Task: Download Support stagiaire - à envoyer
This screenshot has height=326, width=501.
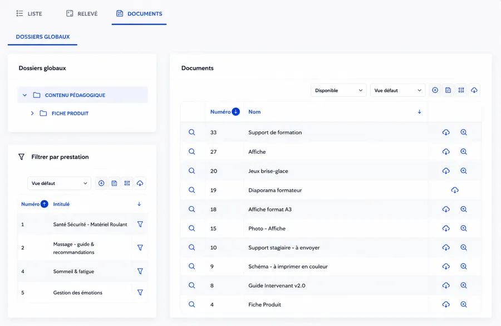Action: pyautogui.click(x=446, y=247)
